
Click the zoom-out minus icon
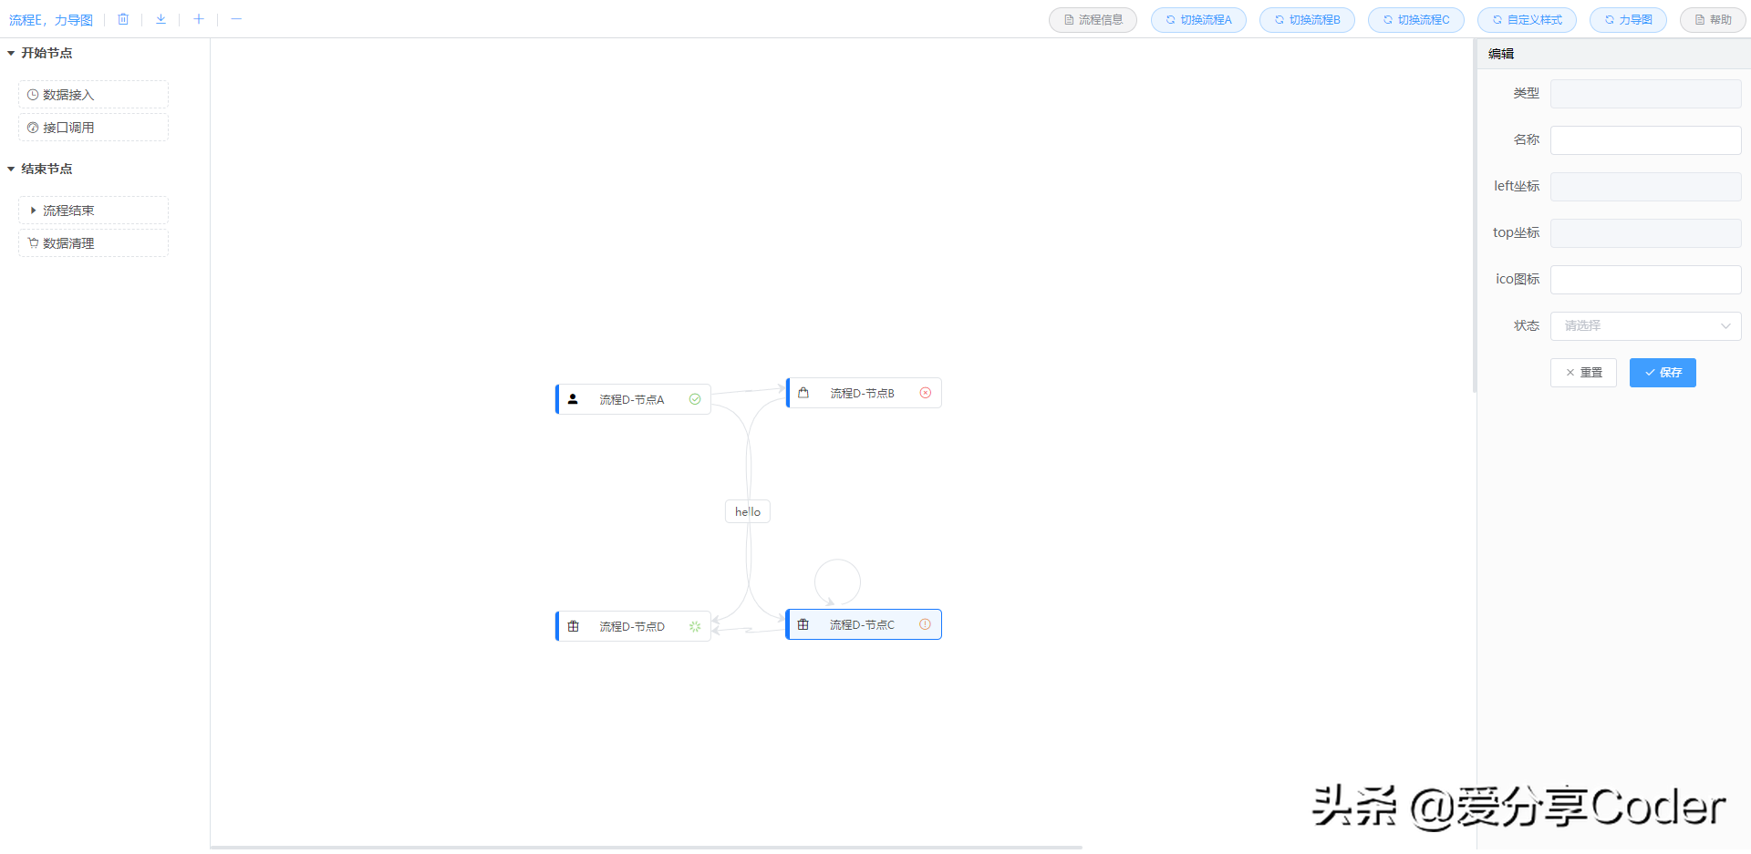point(236,19)
